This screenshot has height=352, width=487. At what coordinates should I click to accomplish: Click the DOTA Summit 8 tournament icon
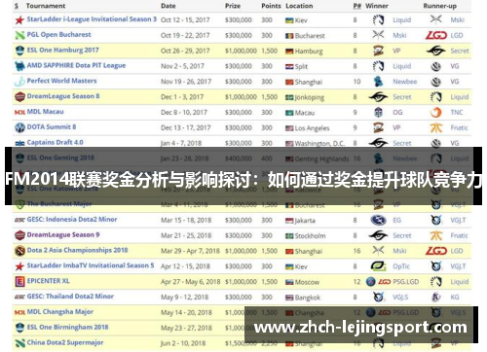coord(19,127)
